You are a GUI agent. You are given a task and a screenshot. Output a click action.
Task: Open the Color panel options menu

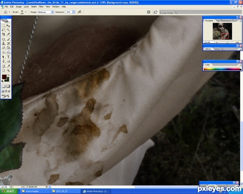point(240,65)
